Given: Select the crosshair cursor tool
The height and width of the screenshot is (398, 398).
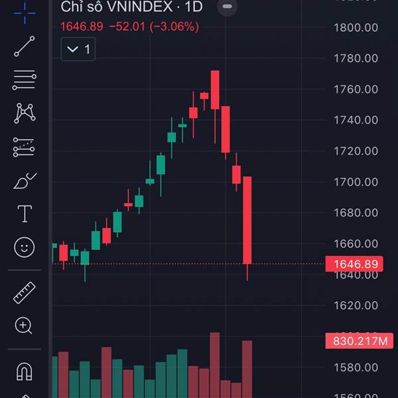Looking at the screenshot, I should 25,12.
